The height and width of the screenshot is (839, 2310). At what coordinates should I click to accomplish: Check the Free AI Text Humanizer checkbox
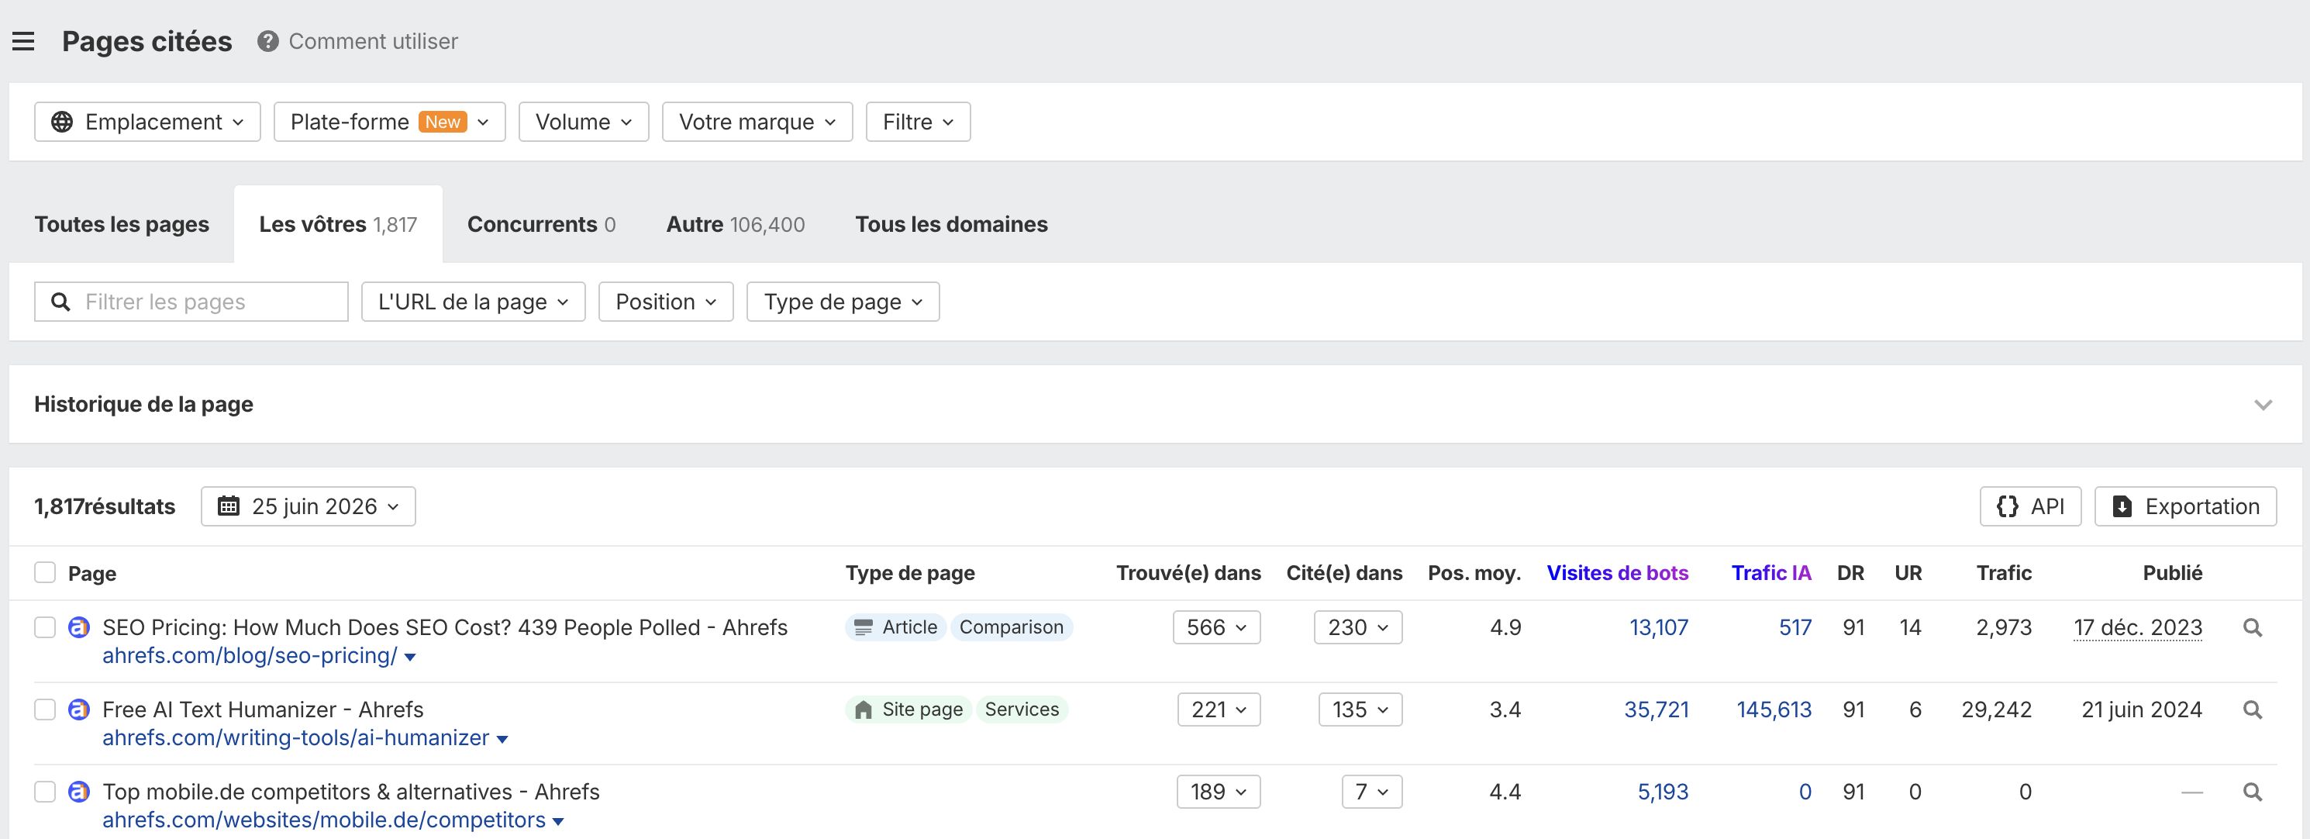45,710
